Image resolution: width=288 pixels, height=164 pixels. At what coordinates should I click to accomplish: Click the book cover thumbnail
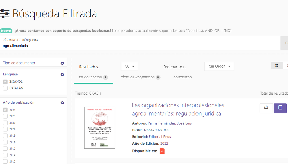pos(100,128)
